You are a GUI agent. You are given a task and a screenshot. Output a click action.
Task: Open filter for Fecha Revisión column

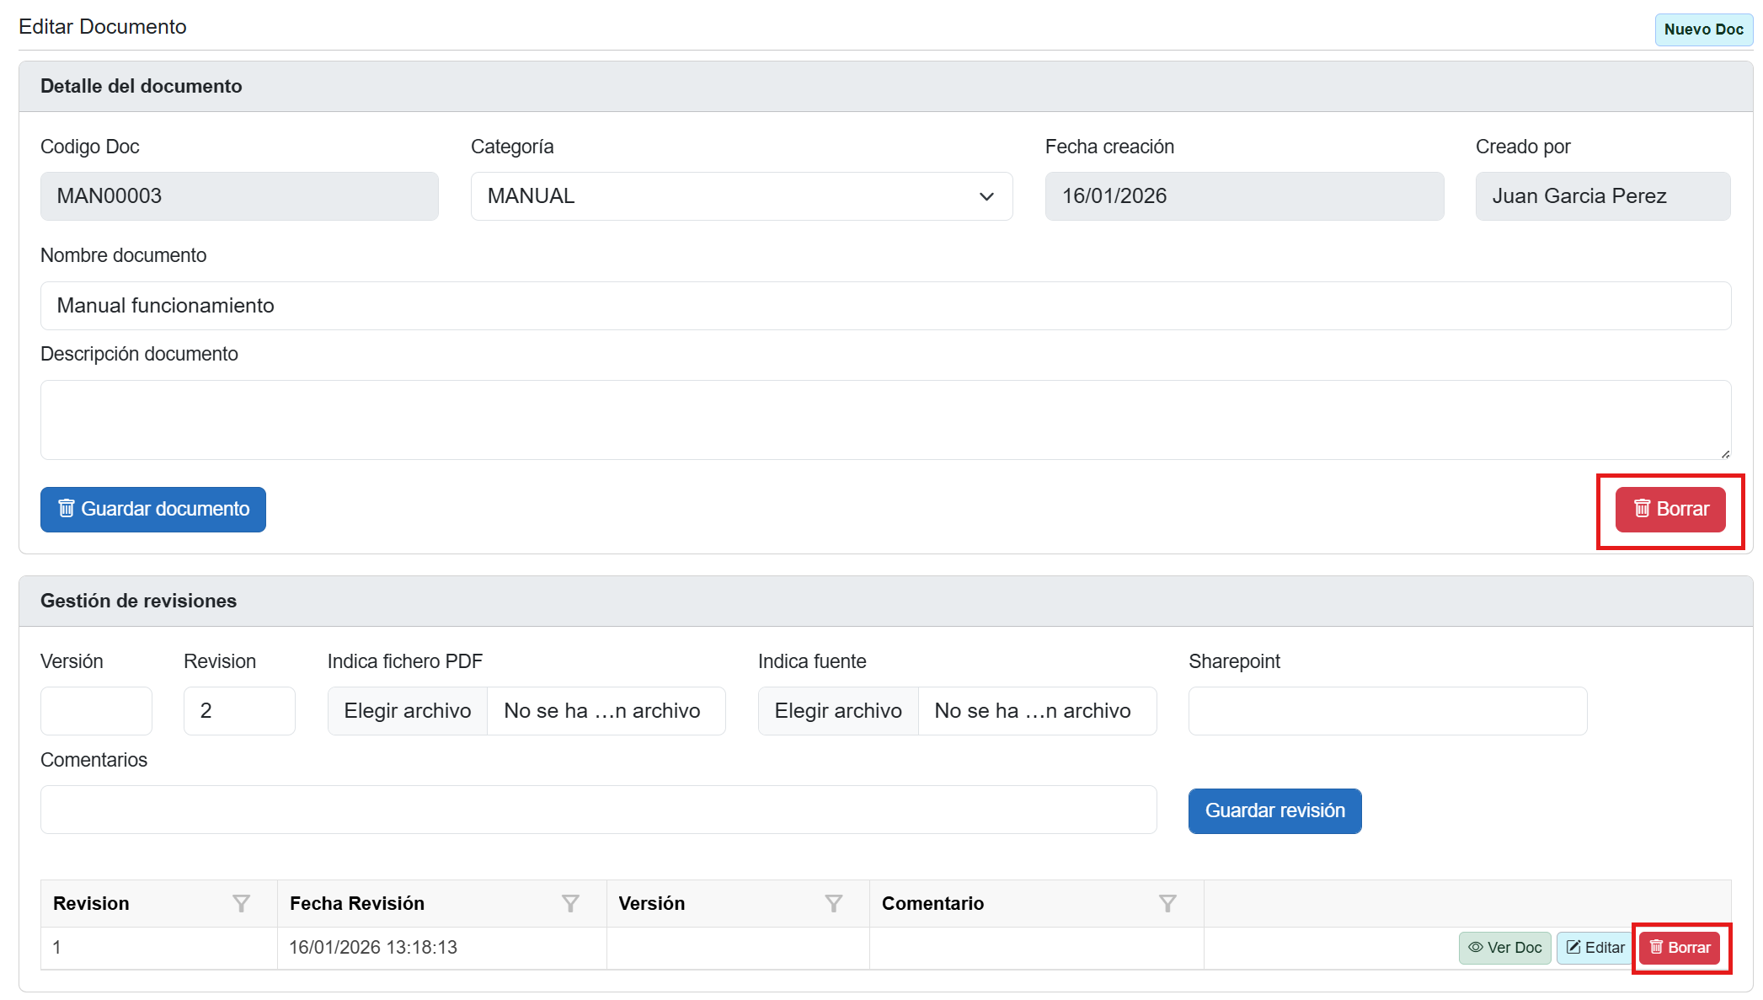coord(570,903)
